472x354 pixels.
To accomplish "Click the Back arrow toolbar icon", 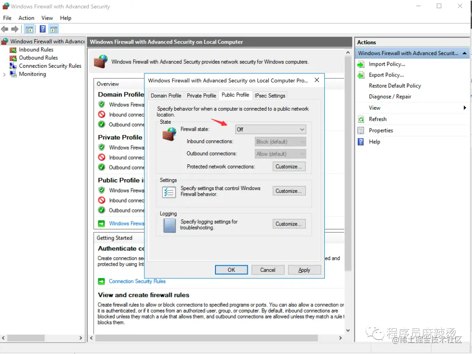I will click(4, 29).
